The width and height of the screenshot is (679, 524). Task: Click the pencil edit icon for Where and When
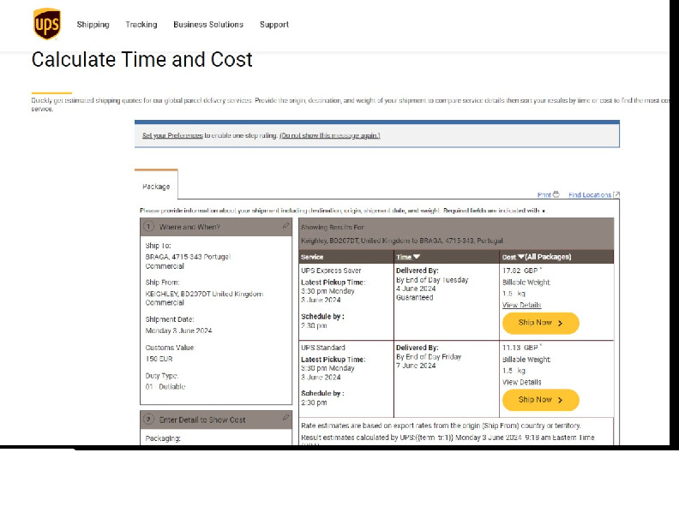(285, 226)
